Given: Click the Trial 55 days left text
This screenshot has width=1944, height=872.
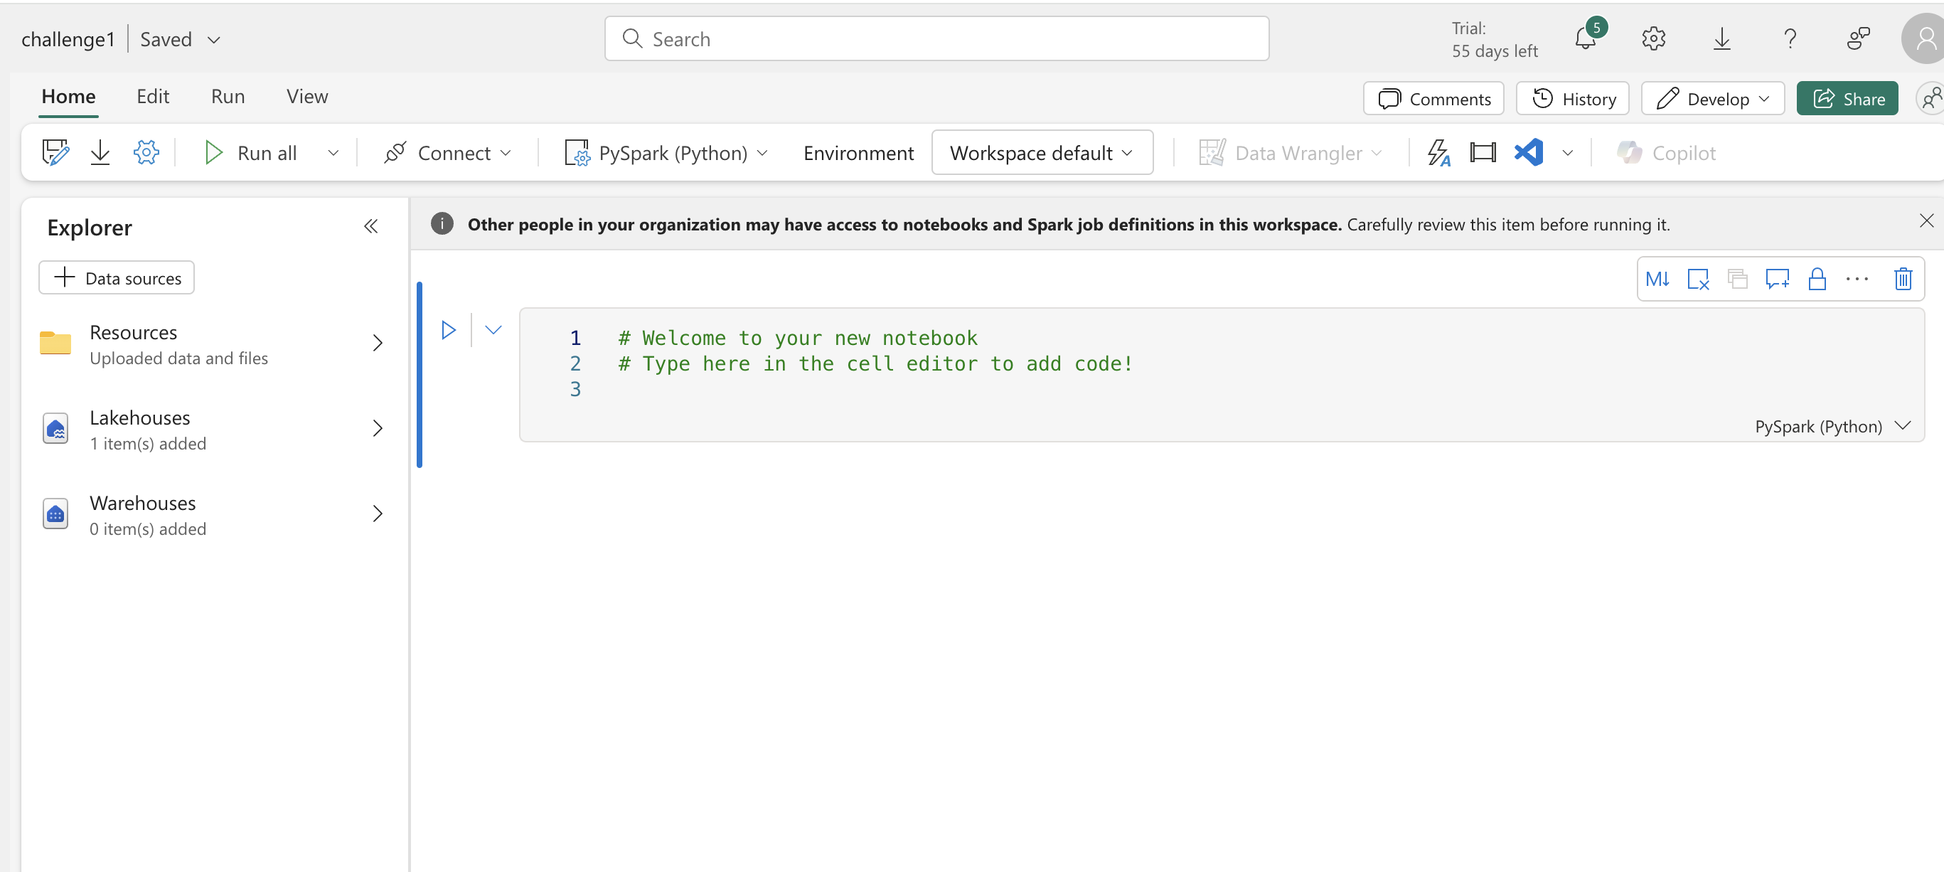Looking at the screenshot, I should [x=1494, y=39].
